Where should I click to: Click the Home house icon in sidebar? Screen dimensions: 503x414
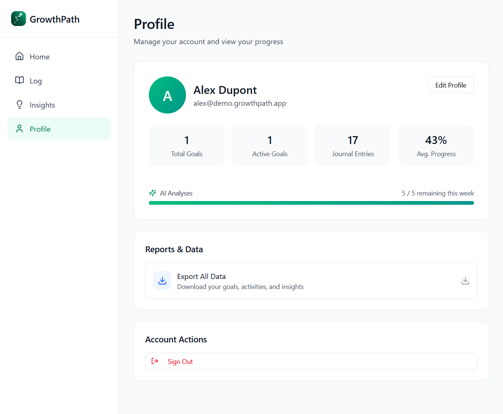point(19,56)
